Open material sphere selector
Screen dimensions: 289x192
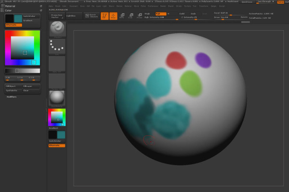coord(57,98)
